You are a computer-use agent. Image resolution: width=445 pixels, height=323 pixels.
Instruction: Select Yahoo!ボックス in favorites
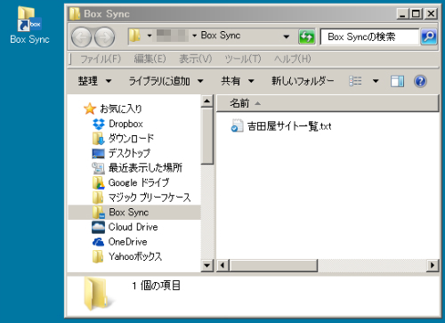(135, 256)
